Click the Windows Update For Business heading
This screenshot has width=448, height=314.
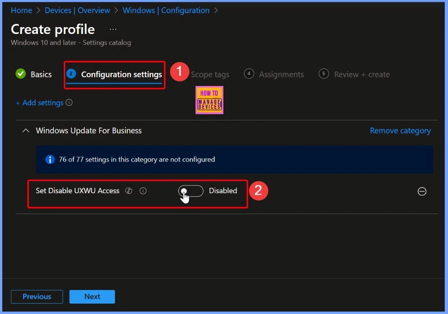pos(89,131)
